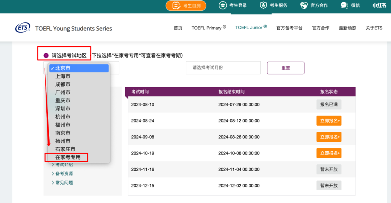The image size is (391, 203).
Task: Select 北京市 in region dropdown
Action: (x=79, y=68)
